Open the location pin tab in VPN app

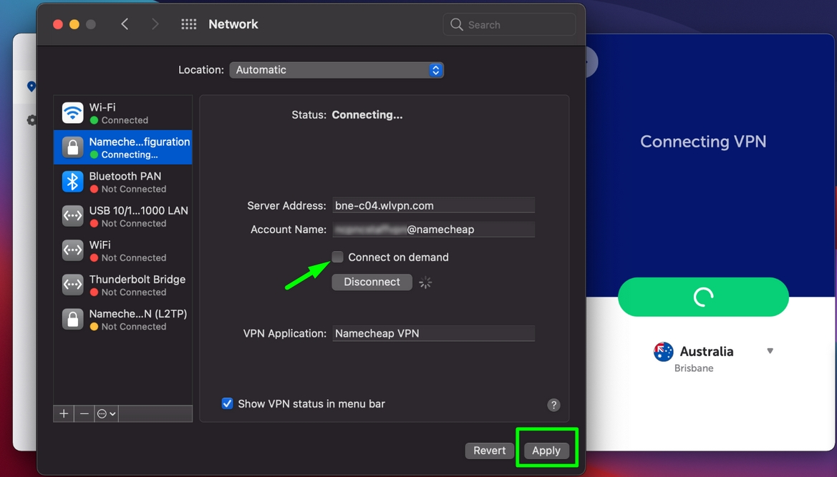click(32, 87)
